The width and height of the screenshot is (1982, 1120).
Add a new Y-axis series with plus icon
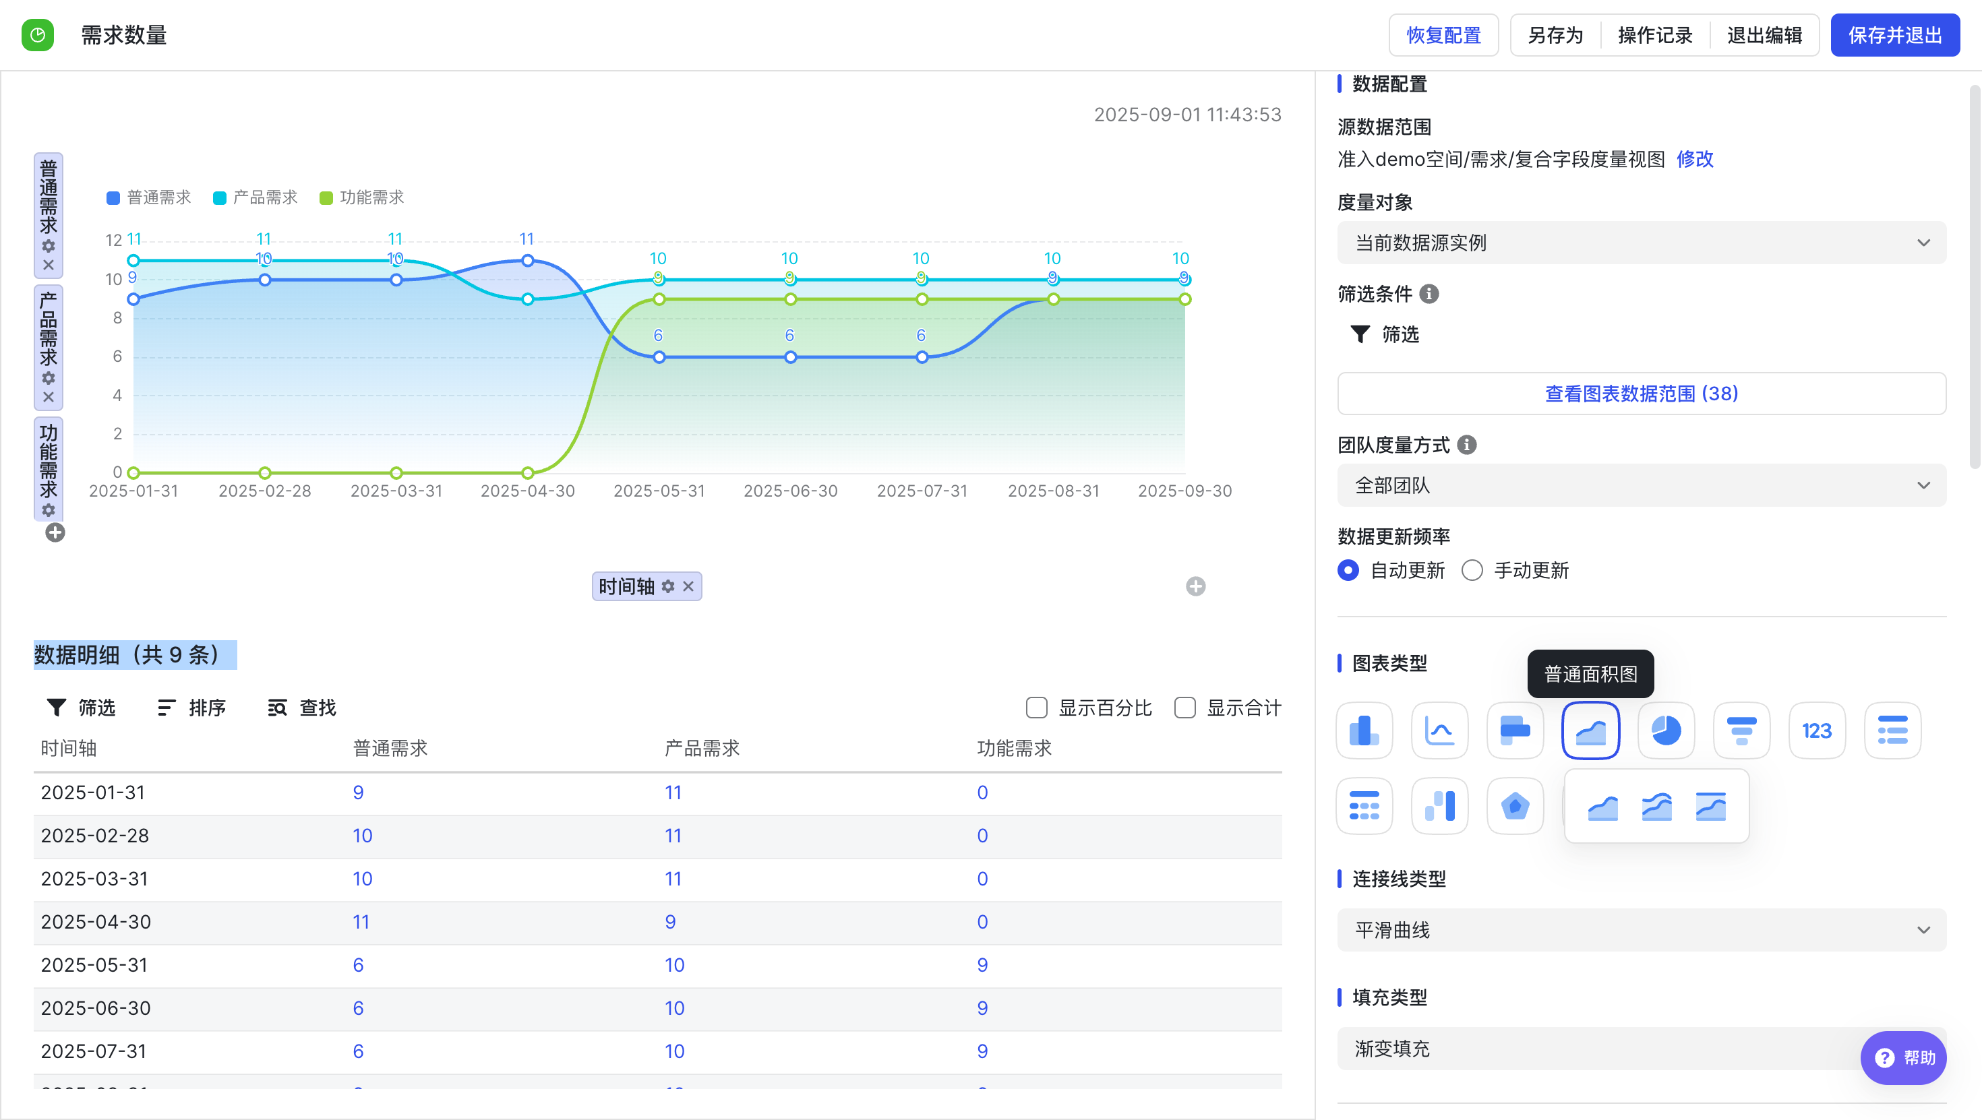[x=55, y=532]
